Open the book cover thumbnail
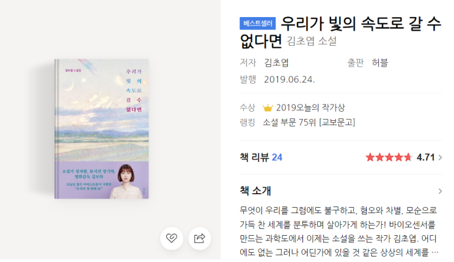Screen dimensions: 454x262 pyautogui.click(x=101, y=129)
